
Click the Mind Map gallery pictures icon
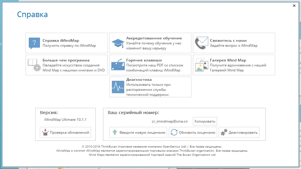tap(201, 65)
